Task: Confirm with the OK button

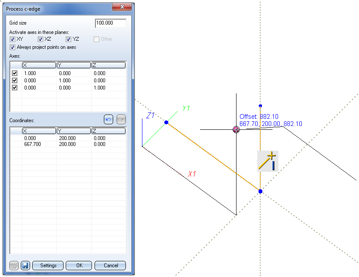Action: point(79,266)
